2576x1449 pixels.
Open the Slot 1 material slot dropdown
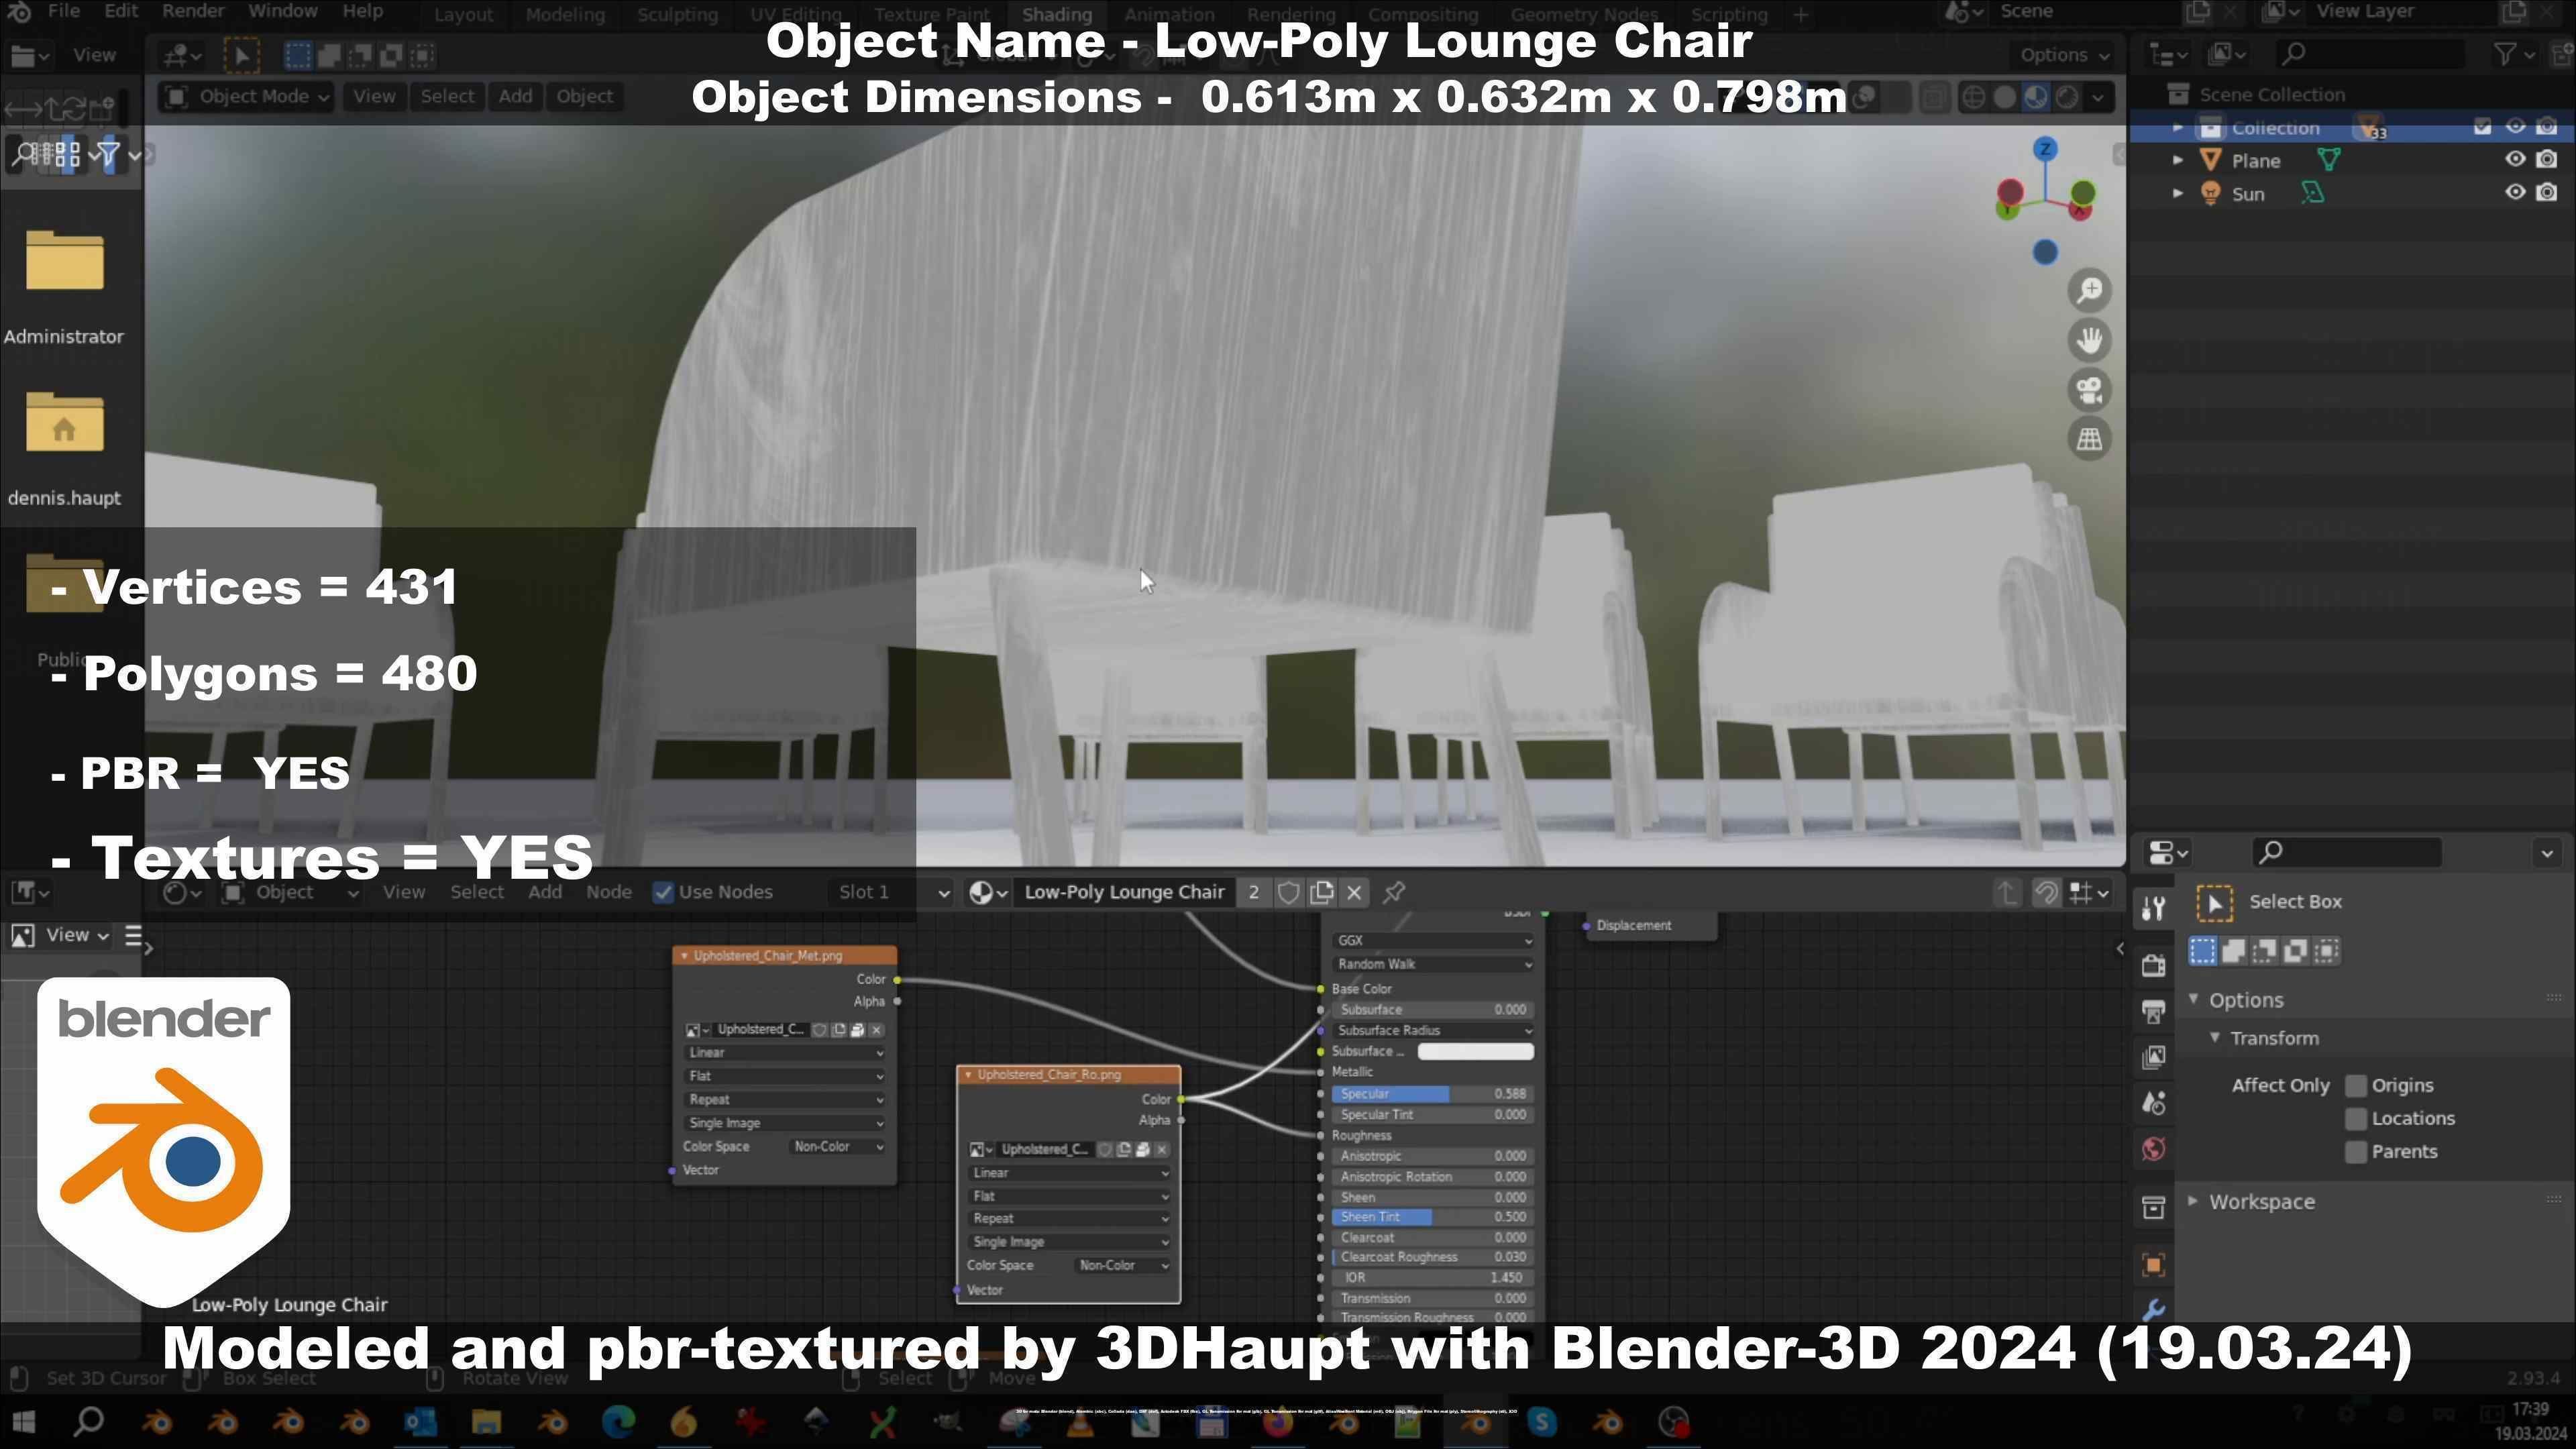892,892
